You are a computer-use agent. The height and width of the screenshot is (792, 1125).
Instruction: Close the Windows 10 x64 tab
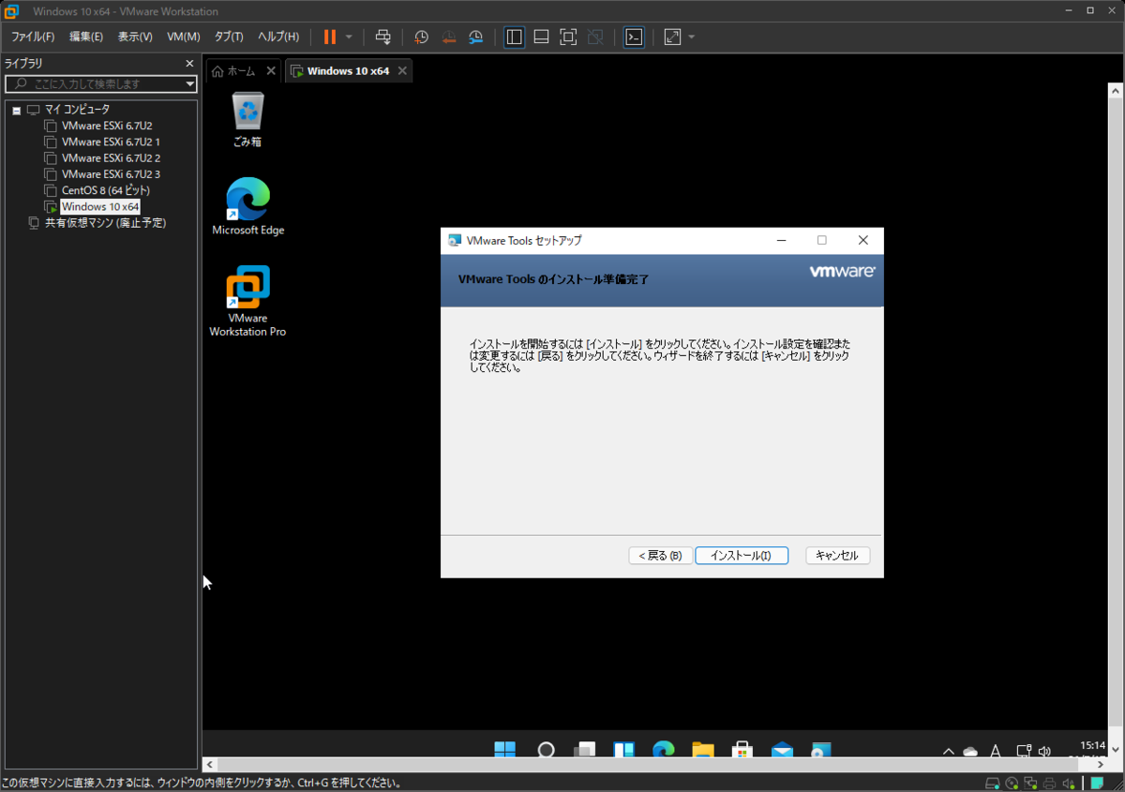click(x=402, y=70)
